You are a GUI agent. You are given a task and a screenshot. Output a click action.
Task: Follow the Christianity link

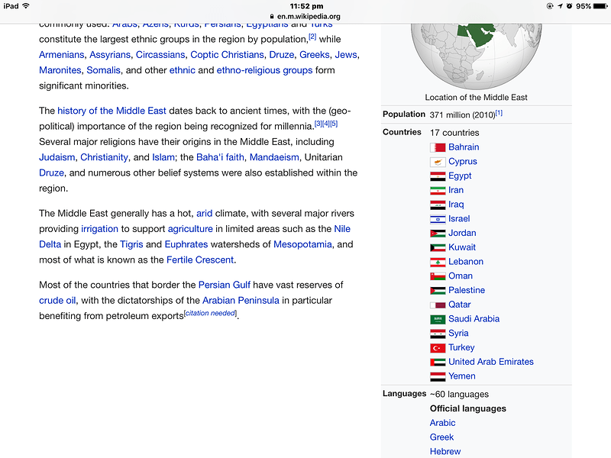click(x=104, y=157)
